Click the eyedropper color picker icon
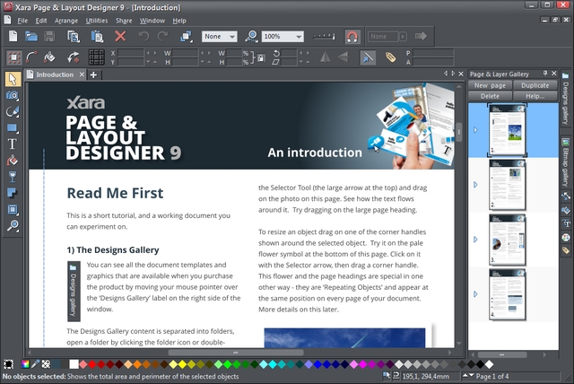Screen dimensions: 574x384 click(x=36, y=364)
